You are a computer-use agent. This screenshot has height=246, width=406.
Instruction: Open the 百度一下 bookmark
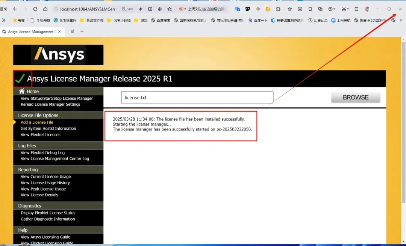(258, 20)
